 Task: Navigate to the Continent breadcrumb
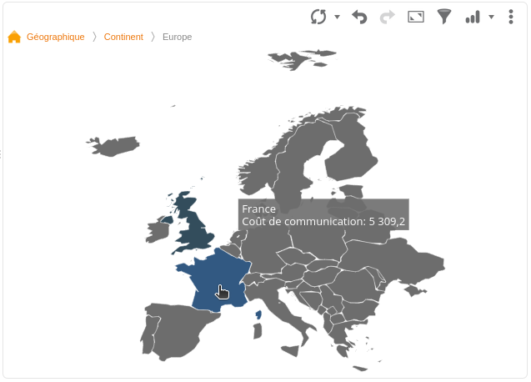[123, 37]
